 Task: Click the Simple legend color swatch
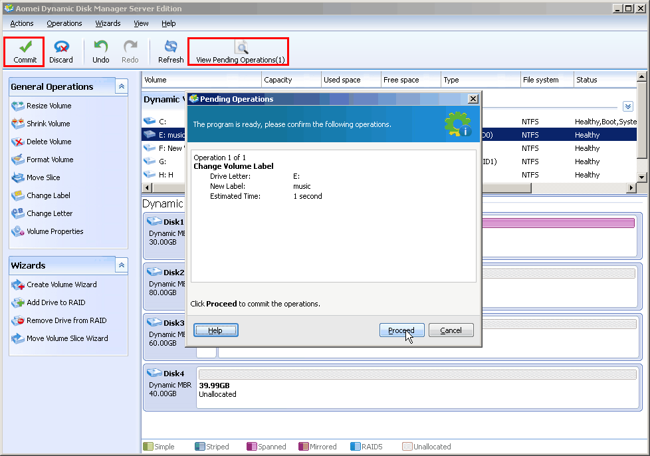point(148,447)
